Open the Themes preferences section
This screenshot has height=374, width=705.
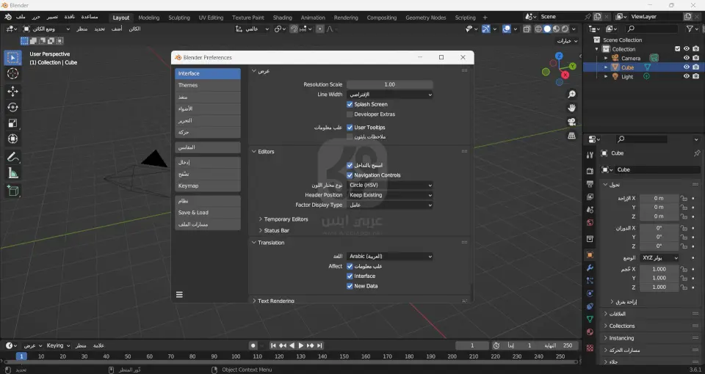[x=208, y=85]
